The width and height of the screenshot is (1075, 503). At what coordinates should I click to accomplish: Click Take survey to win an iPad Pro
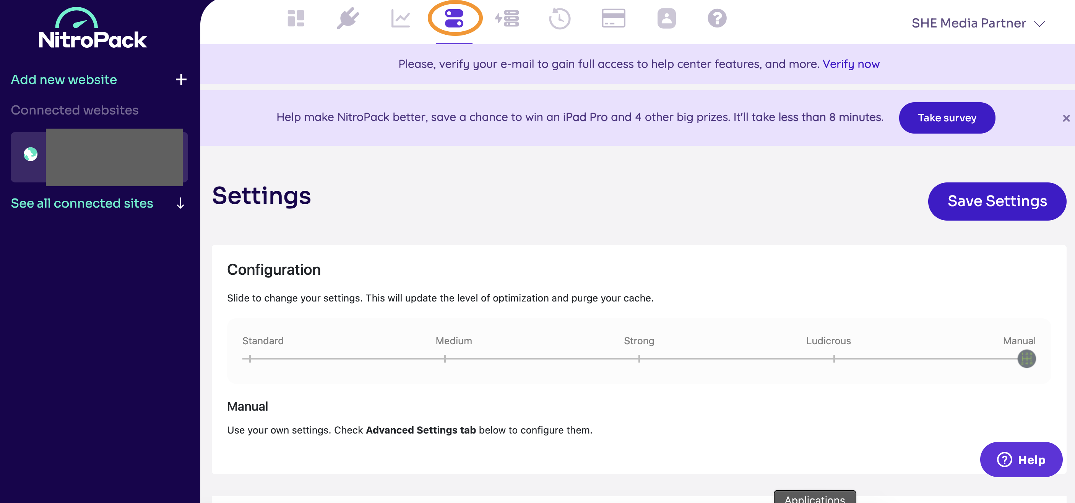tap(947, 118)
